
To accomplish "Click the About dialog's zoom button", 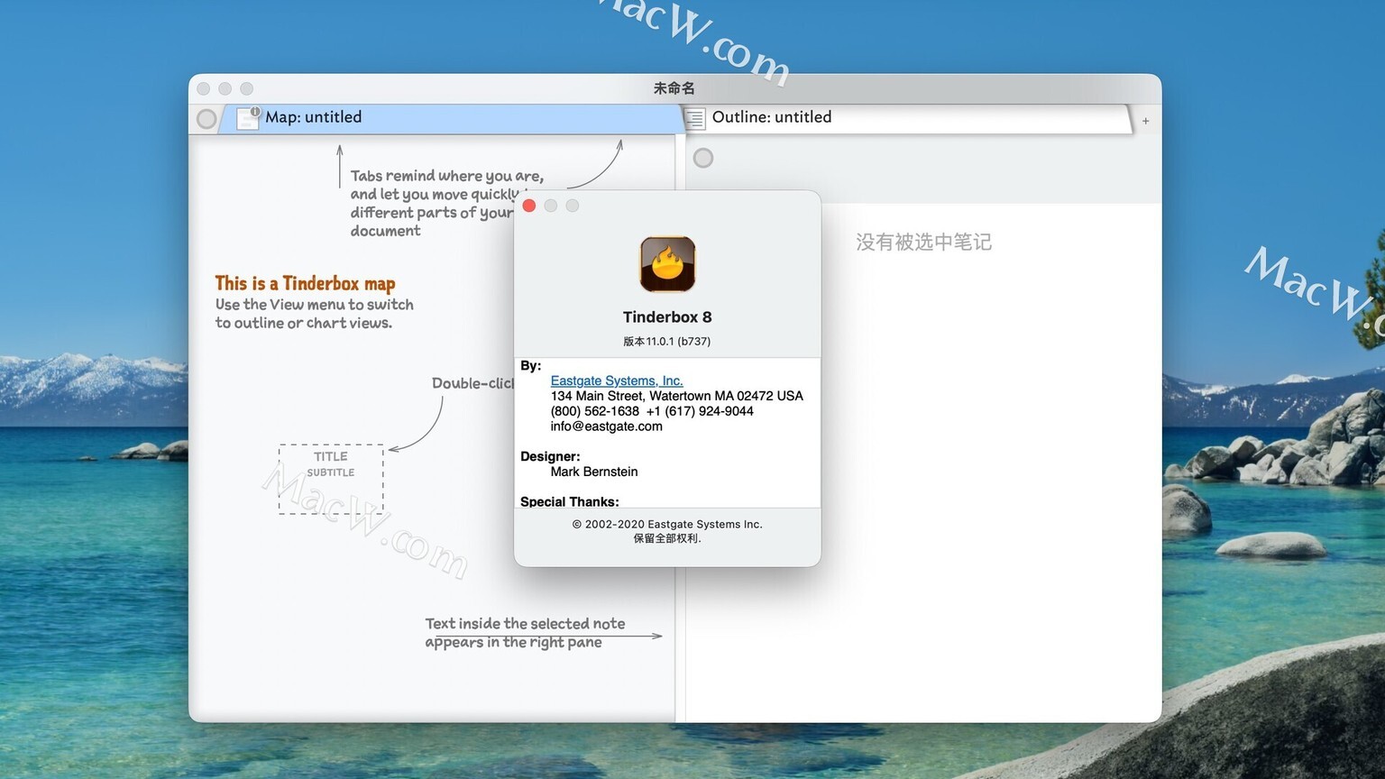I will click(572, 206).
